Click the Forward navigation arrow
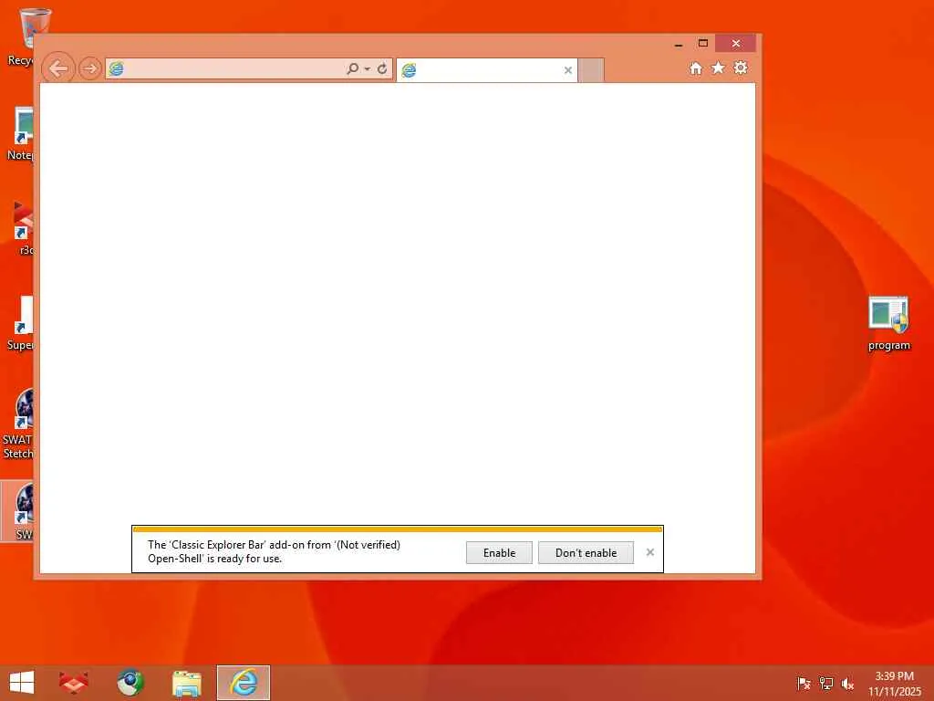This screenshot has width=934, height=701. click(90, 68)
